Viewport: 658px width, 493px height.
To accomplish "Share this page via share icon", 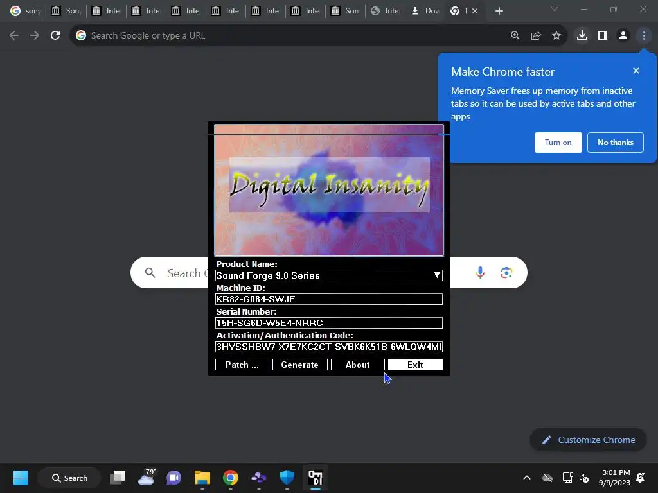I will click(536, 36).
